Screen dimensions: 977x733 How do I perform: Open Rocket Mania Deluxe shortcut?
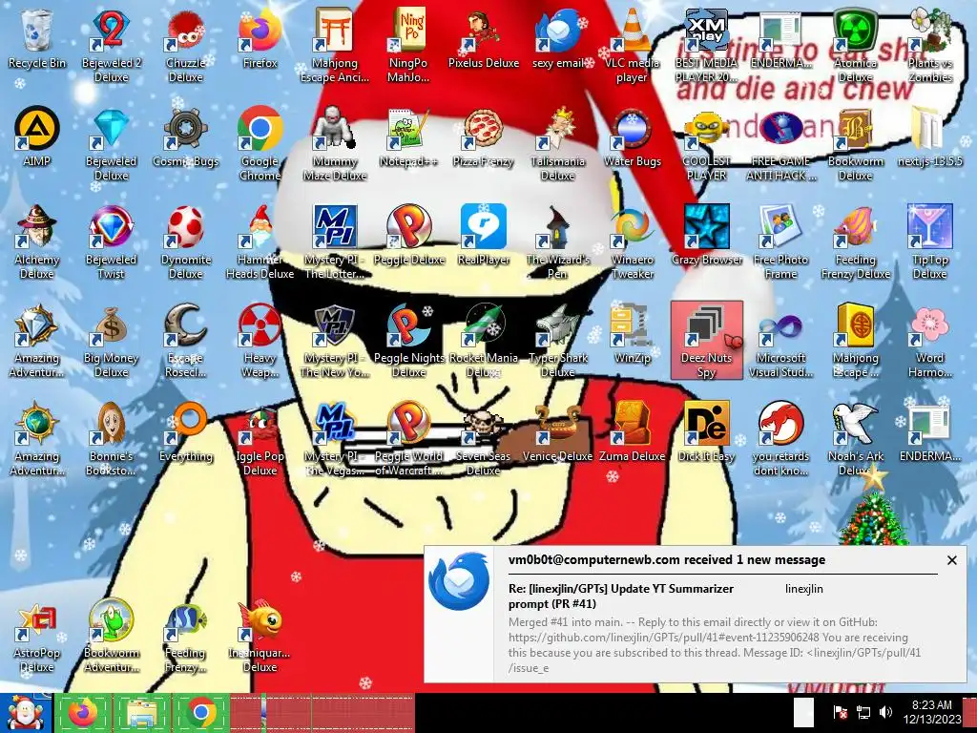(x=484, y=341)
